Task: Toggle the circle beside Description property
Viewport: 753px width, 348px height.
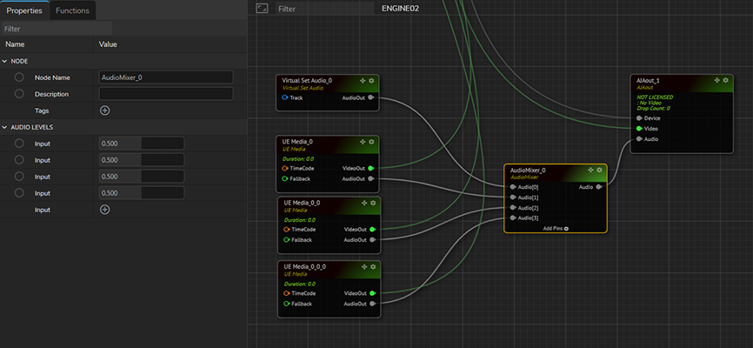Action: (19, 94)
